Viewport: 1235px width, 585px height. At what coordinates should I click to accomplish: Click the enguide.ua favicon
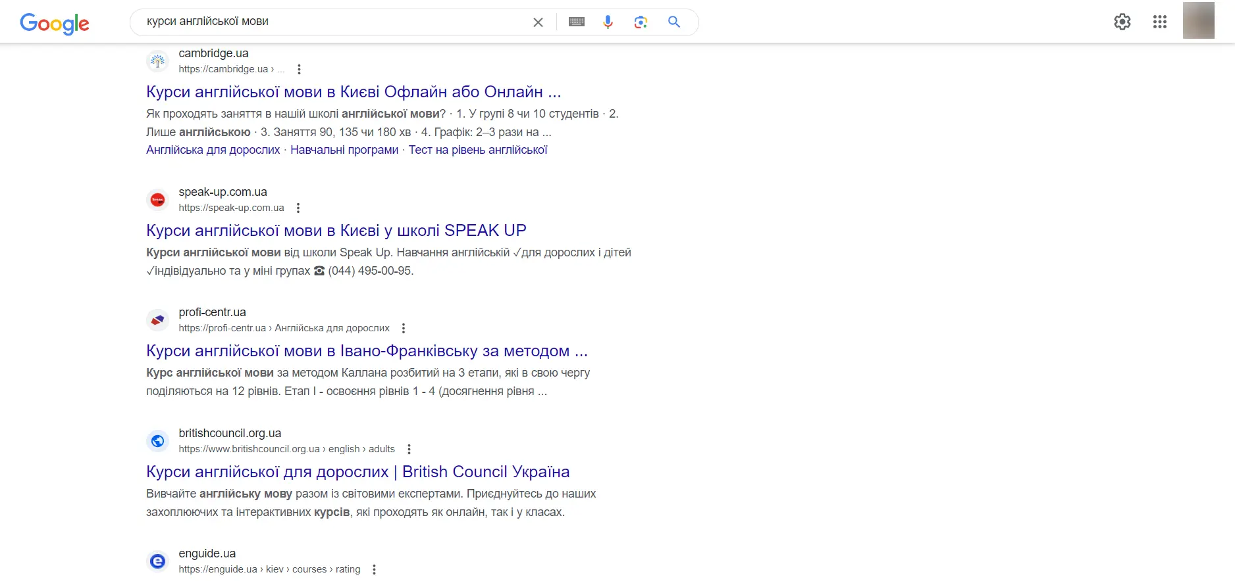click(x=157, y=561)
